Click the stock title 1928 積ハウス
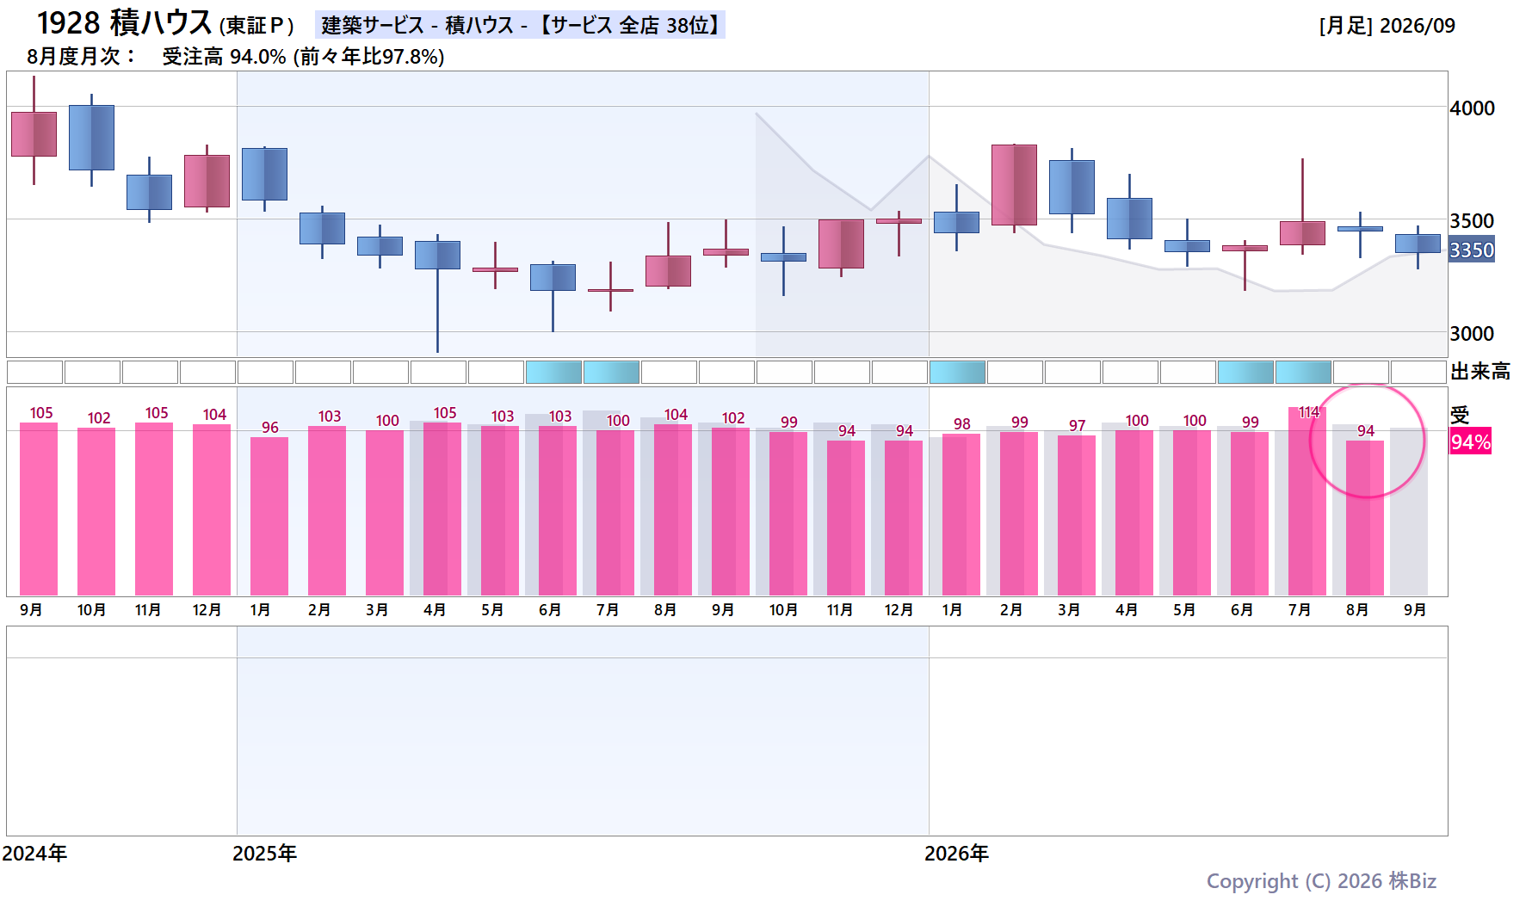The image size is (1532, 907). pos(124,23)
